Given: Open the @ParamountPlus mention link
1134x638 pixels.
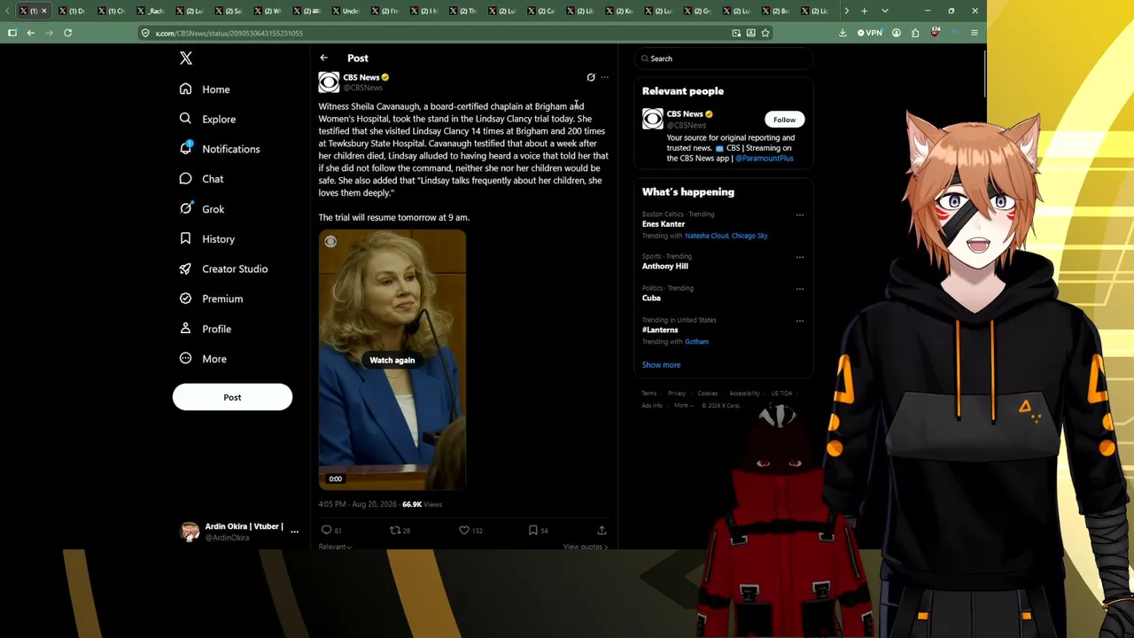Looking at the screenshot, I should tap(765, 159).
